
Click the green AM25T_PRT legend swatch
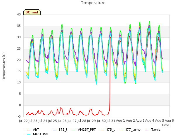pyautogui.click(x=74, y=130)
